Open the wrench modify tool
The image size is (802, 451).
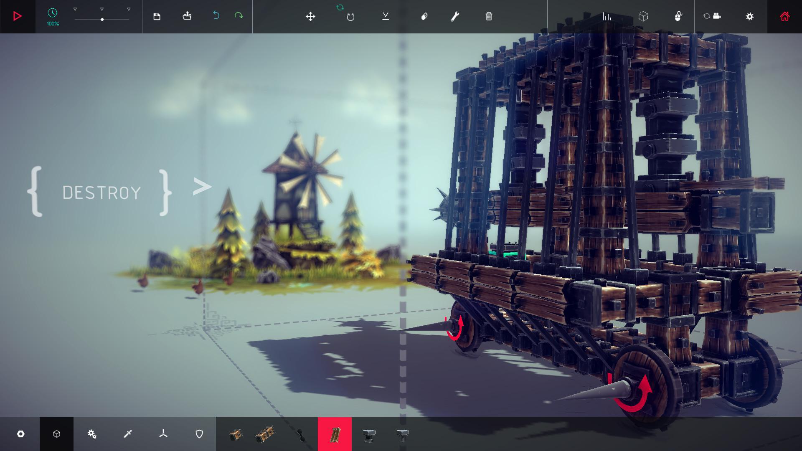click(456, 17)
